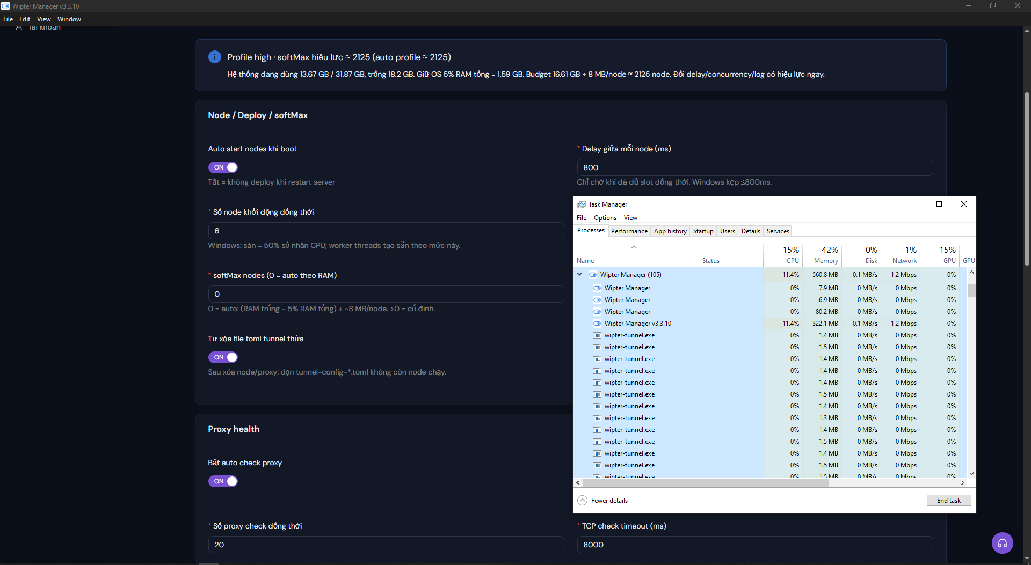Open the Window menu of Wipter Manager
The width and height of the screenshot is (1031, 565).
pos(69,19)
